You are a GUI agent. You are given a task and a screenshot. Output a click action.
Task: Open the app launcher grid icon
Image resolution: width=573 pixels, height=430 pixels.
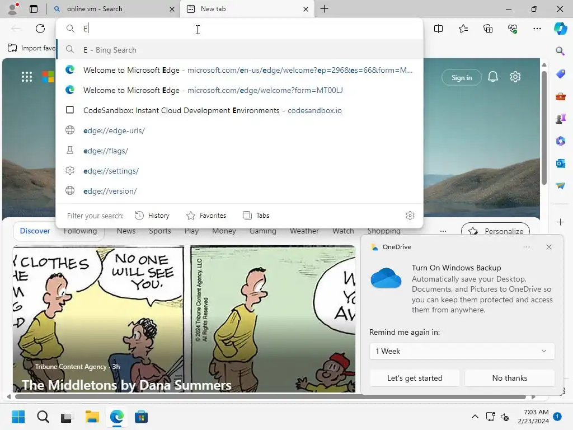27,77
